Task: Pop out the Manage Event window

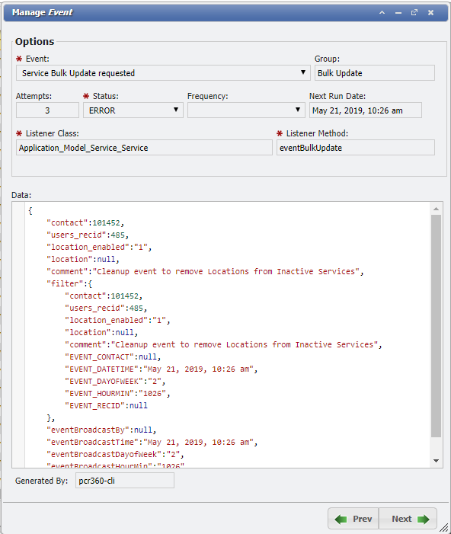Action: (x=414, y=13)
